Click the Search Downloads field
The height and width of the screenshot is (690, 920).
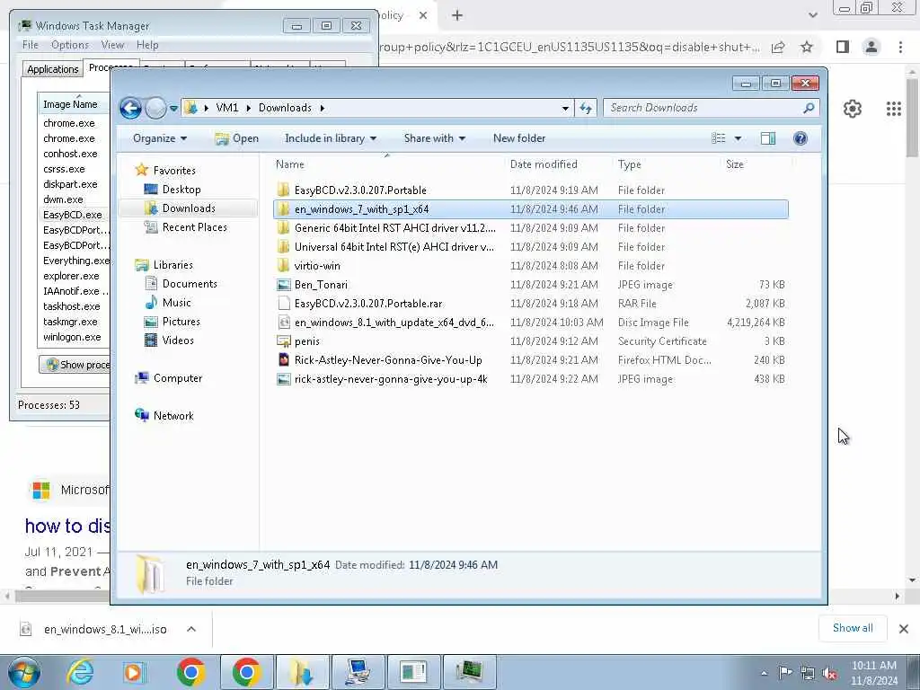[x=712, y=108]
